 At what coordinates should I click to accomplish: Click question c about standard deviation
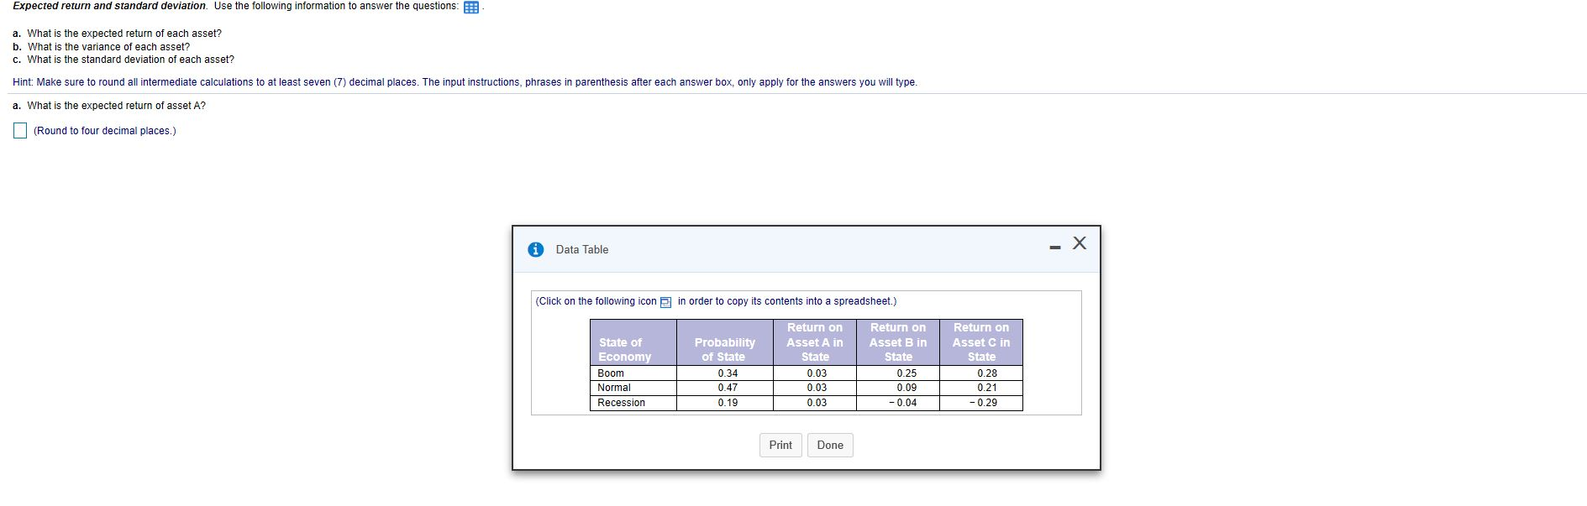123,60
